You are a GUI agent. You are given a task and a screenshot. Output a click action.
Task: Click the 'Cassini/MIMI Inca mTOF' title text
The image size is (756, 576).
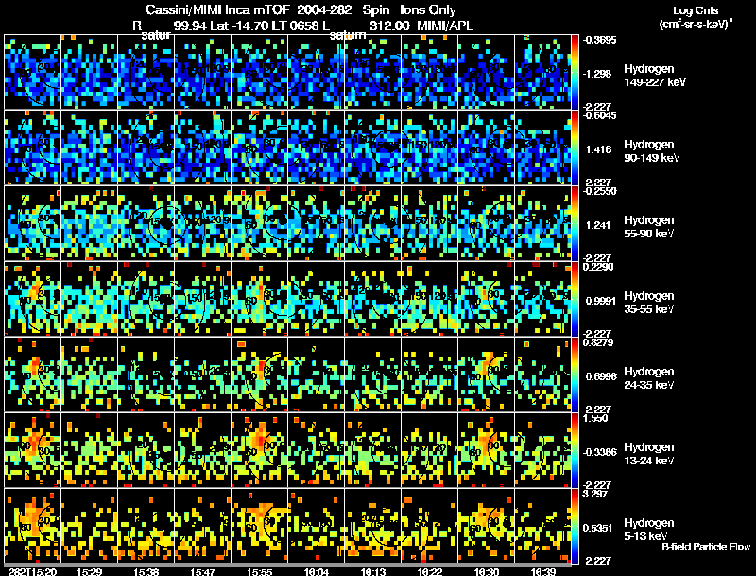pyautogui.click(x=217, y=9)
